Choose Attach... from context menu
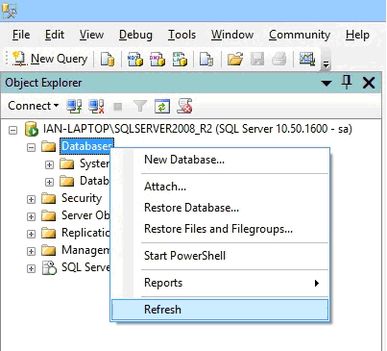The height and width of the screenshot is (351, 387). (x=220, y=187)
